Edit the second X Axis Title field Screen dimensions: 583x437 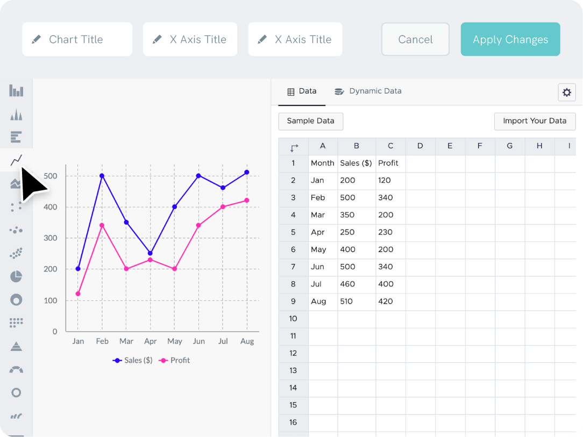tap(295, 39)
